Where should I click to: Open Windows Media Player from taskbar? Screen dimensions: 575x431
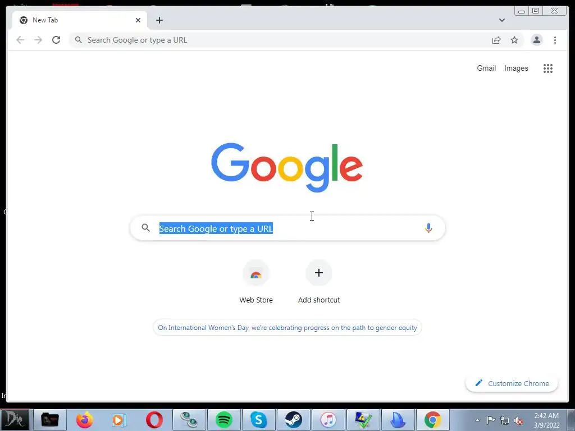[x=119, y=420]
